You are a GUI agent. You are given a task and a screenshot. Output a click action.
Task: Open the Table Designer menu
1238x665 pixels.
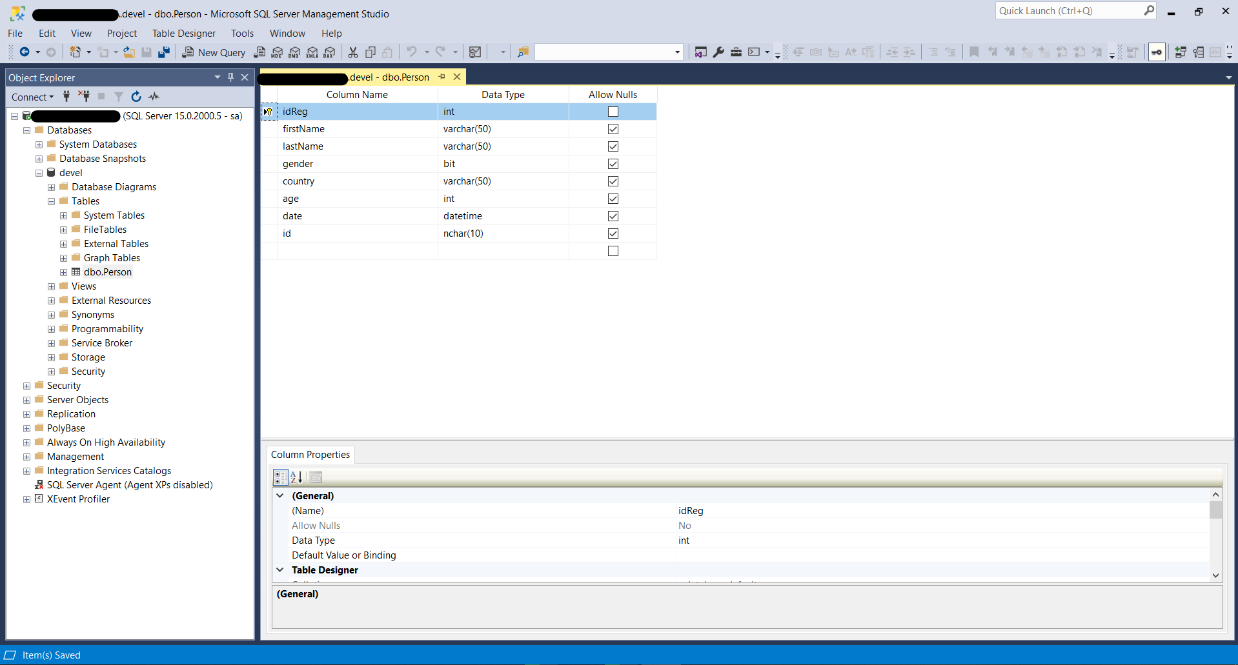point(183,34)
